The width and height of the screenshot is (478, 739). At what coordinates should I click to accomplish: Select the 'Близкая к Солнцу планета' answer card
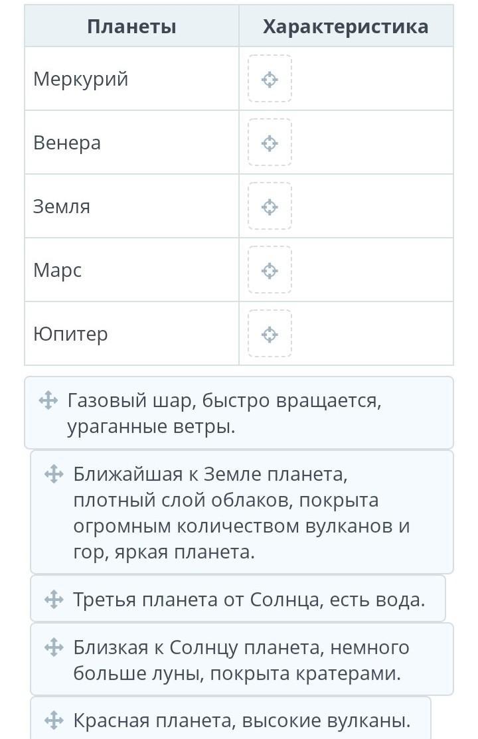point(242,661)
